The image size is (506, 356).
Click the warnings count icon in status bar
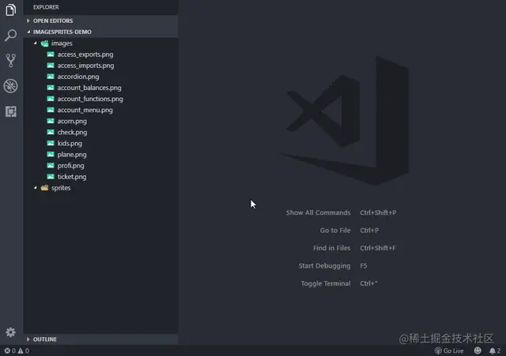[x=21, y=350]
